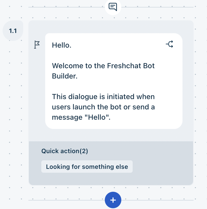Click the grey dialogue container header area
The height and width of the screenshot is (209, 207).
point(111,27)
